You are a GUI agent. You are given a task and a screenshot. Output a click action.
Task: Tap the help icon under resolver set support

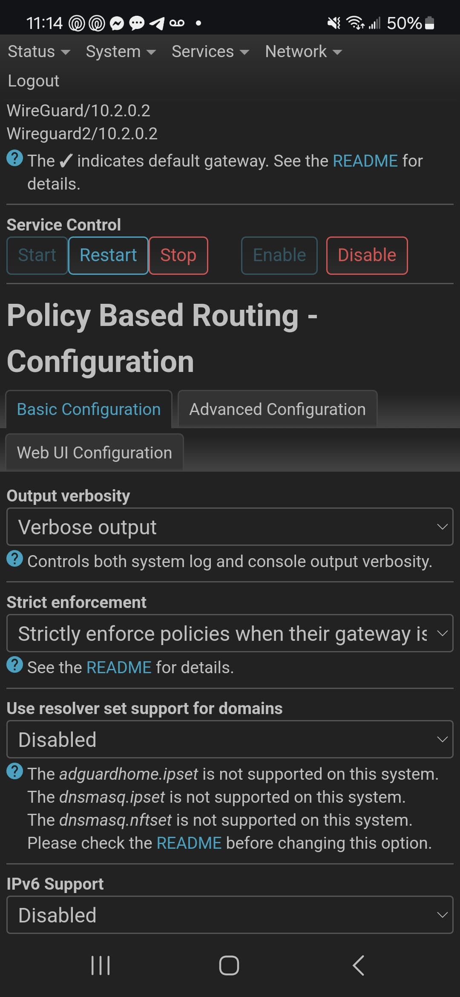15,771
